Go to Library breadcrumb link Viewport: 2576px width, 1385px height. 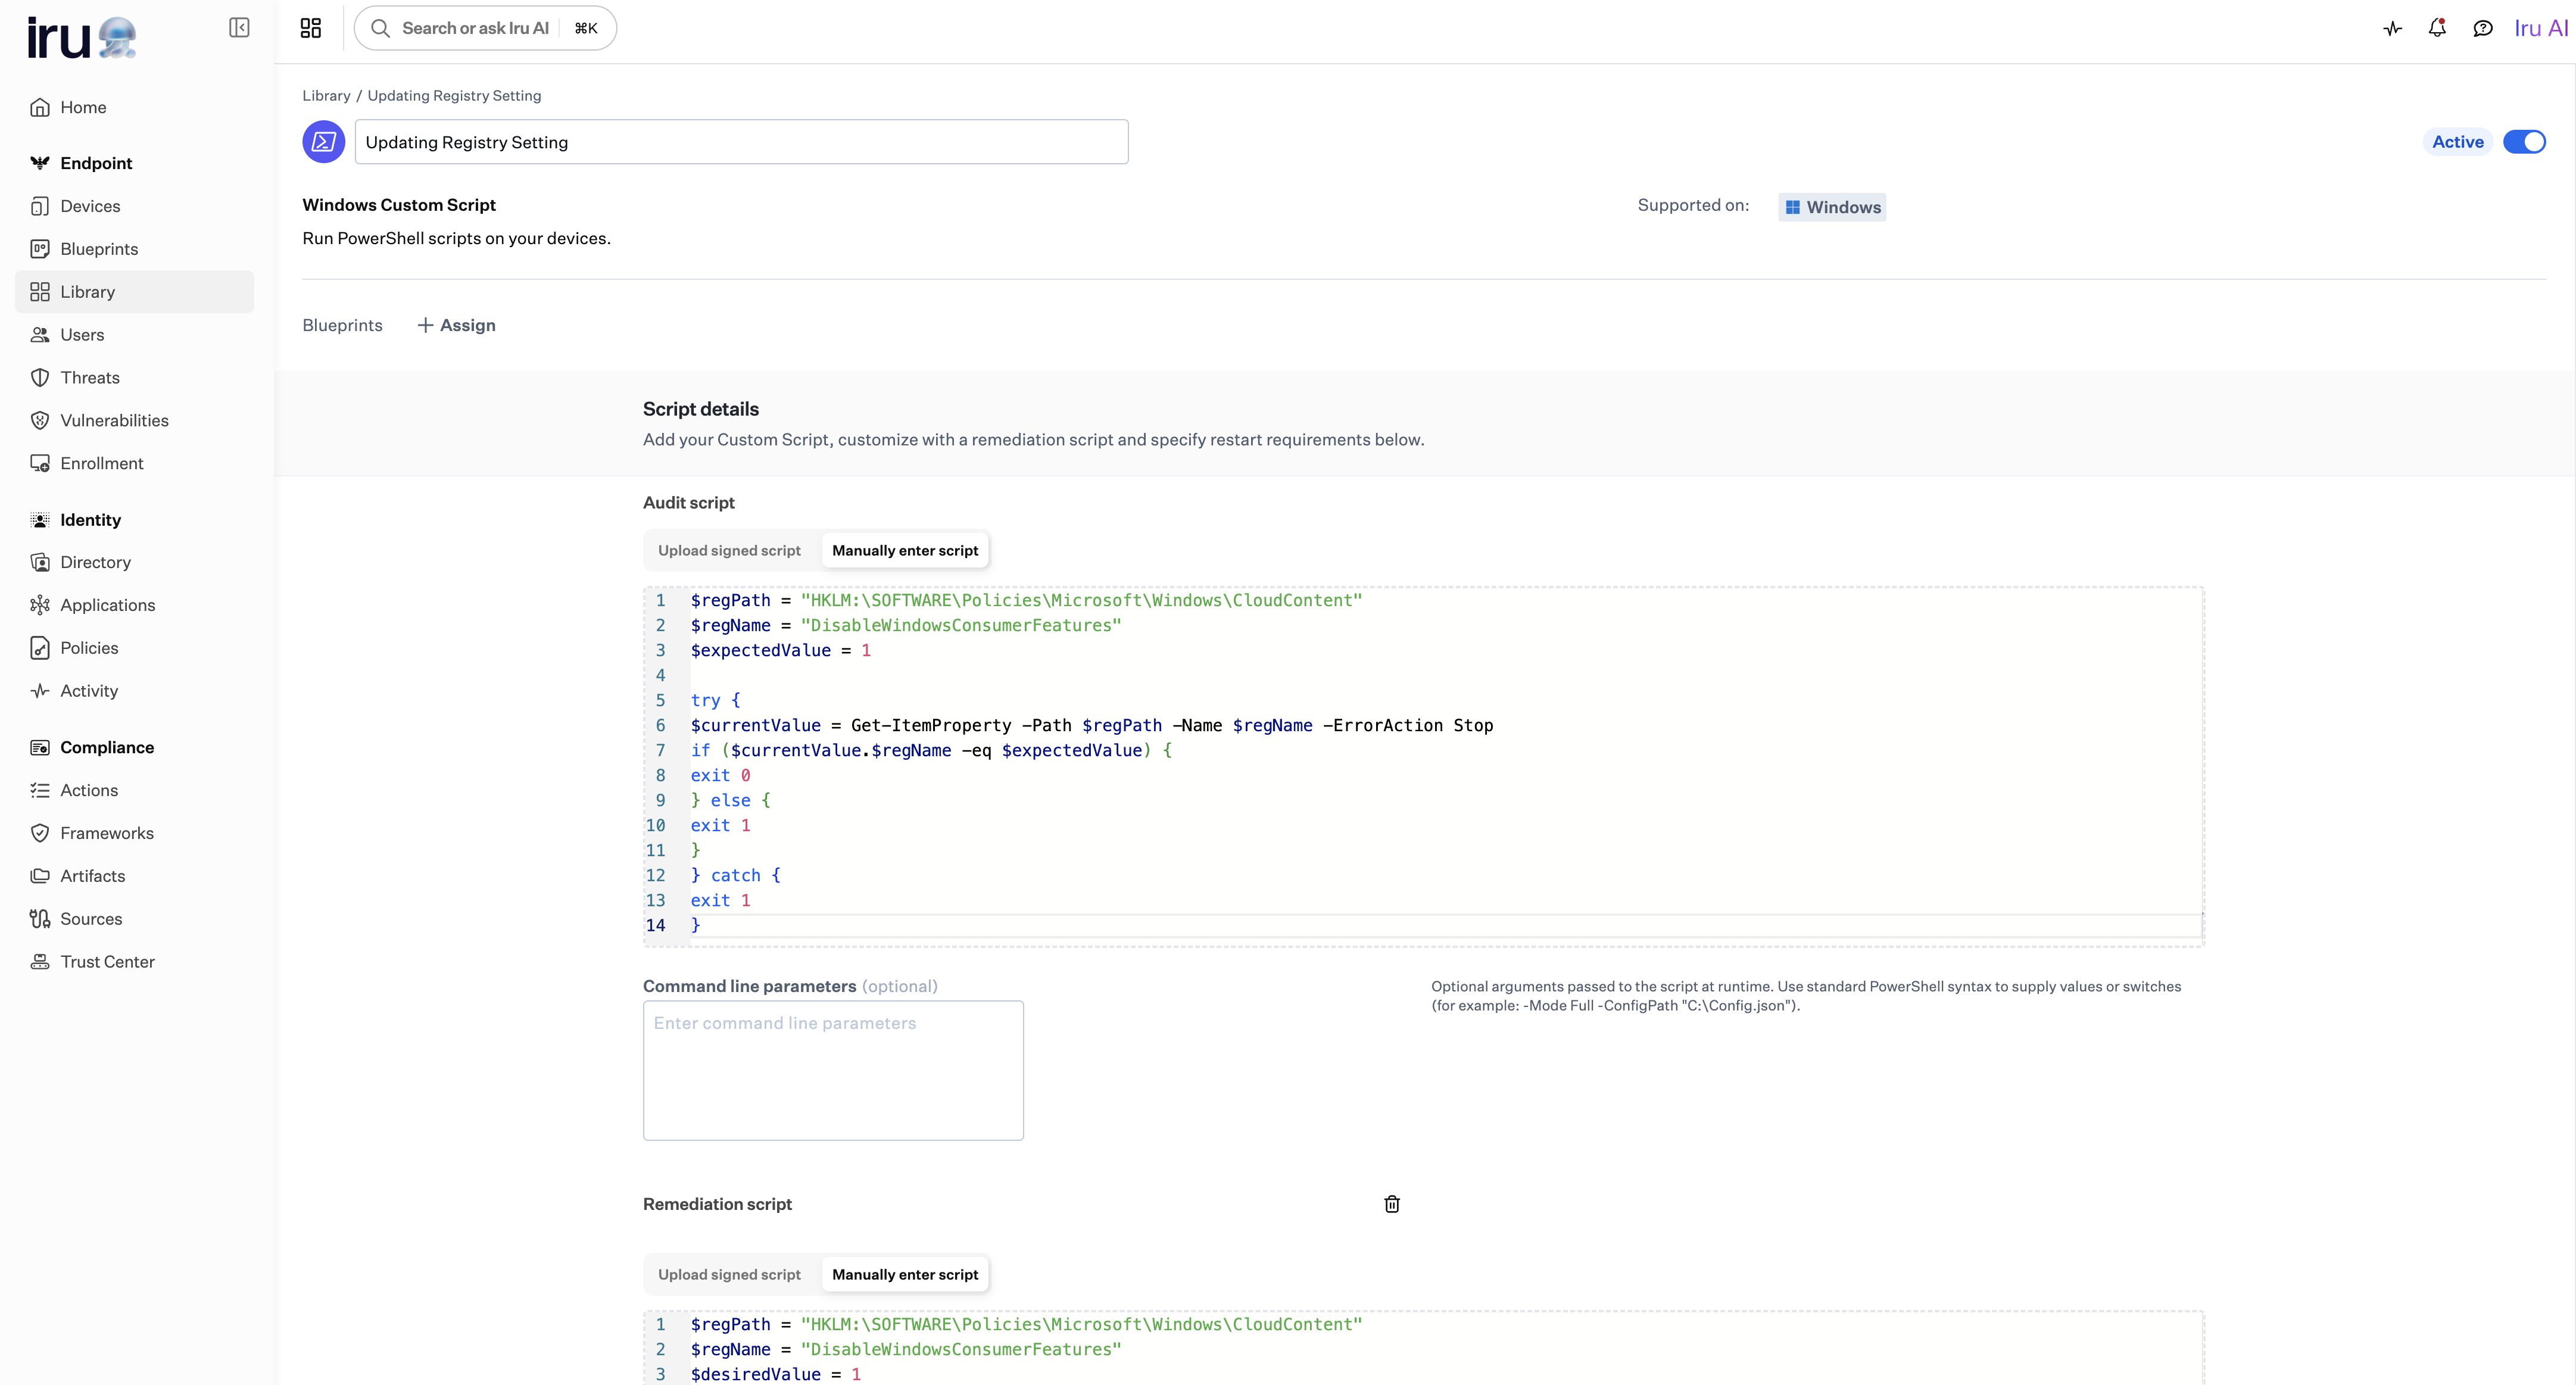326,96
